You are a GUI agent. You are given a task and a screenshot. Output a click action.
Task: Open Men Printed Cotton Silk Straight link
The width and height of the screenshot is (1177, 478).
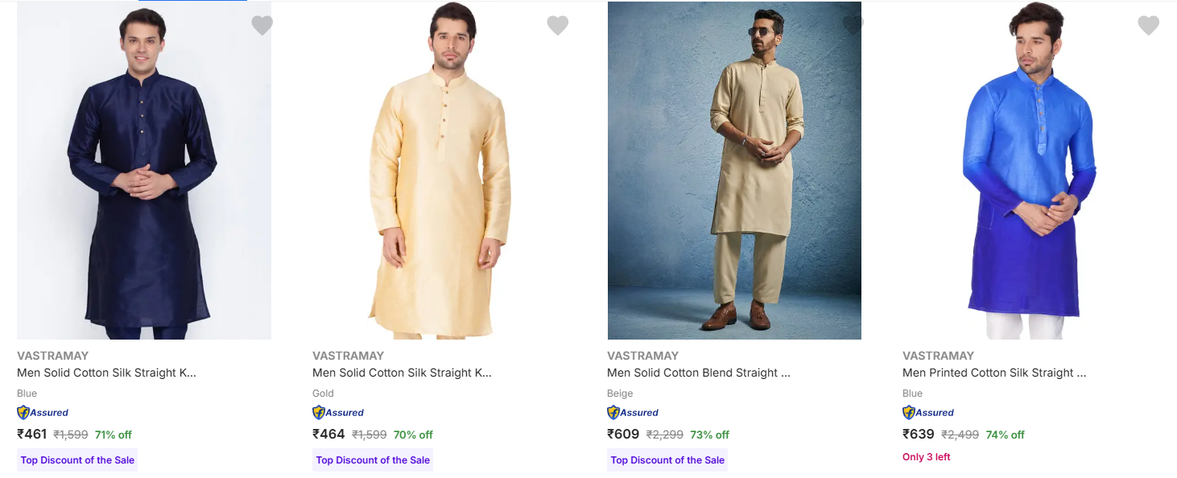pos(994,373)
